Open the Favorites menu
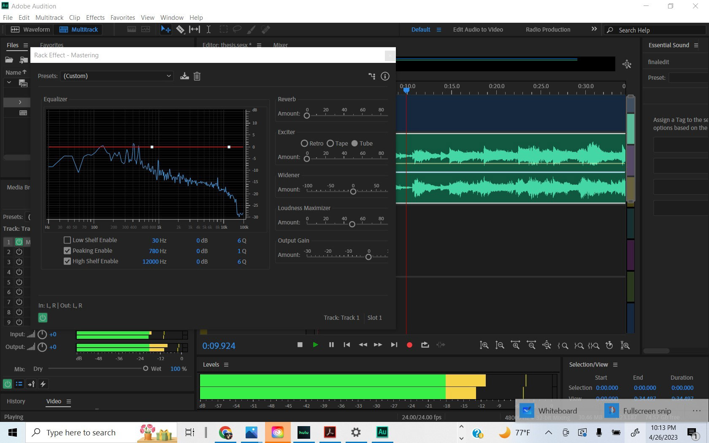 (123, 17)
